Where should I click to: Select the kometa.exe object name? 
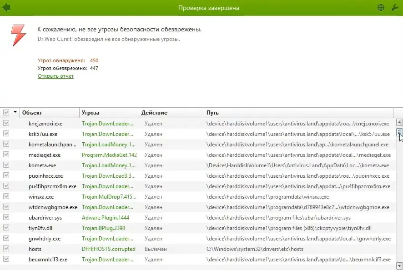click(x=42, y=165)
